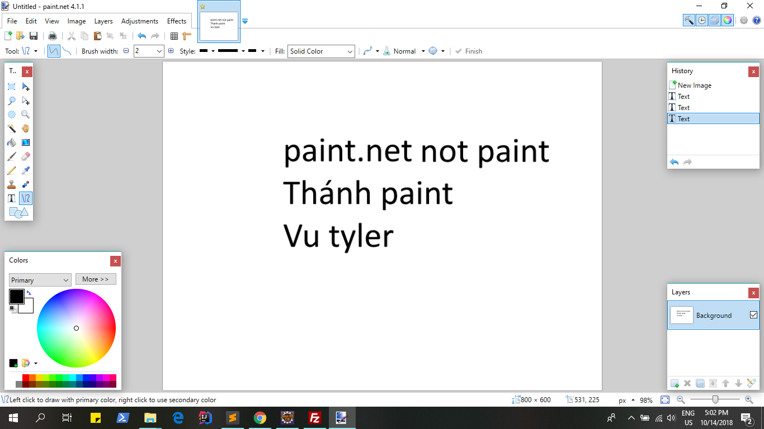
Task: Select New Image in History panel
Action: (x=713, y=85)
